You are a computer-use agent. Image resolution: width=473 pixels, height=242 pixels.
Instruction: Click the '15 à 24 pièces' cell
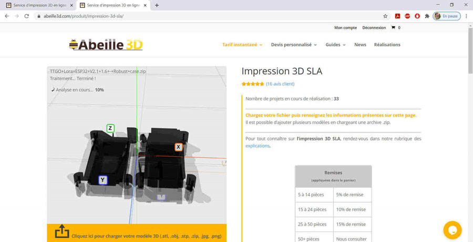tap(314, 210)
